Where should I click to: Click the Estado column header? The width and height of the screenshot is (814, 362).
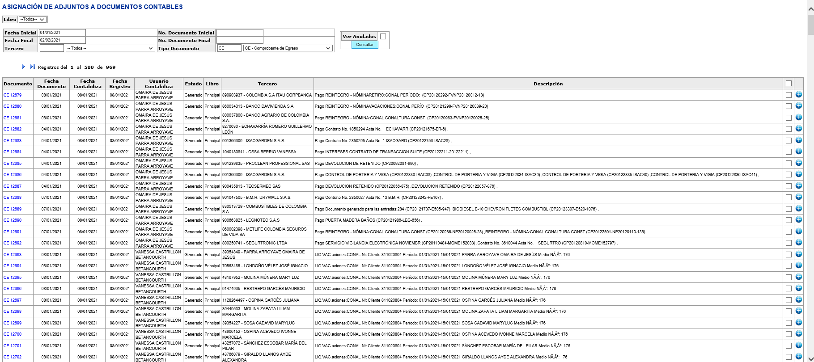[x=193, y=84]
